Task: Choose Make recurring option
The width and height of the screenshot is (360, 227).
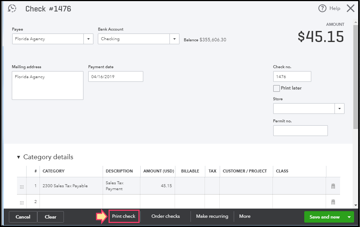Action: [212, 216]
